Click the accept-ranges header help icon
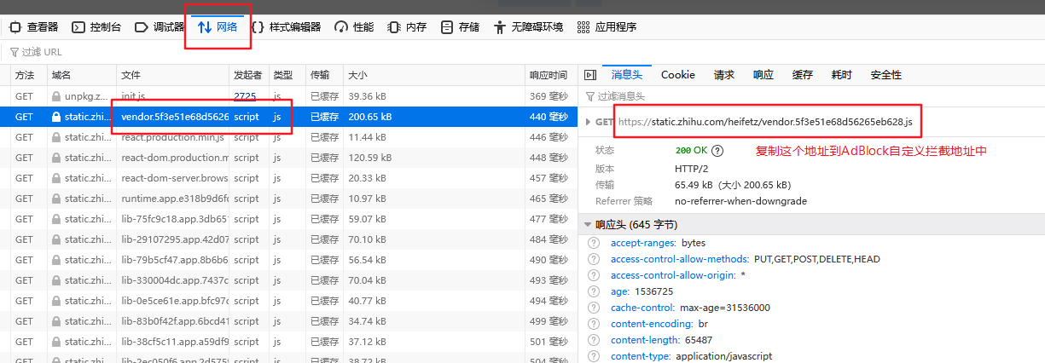Viewport: 1045px width, 363px height. tap(594, 243)
